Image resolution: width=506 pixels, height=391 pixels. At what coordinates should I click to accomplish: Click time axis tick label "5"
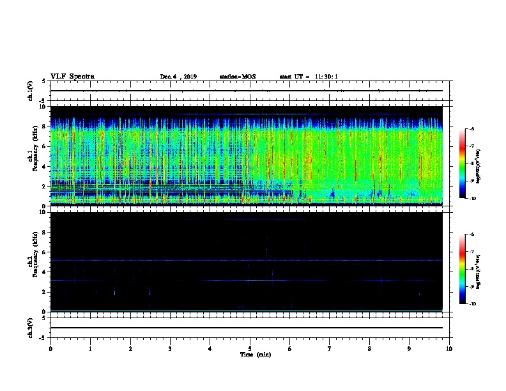pos(250,349)
